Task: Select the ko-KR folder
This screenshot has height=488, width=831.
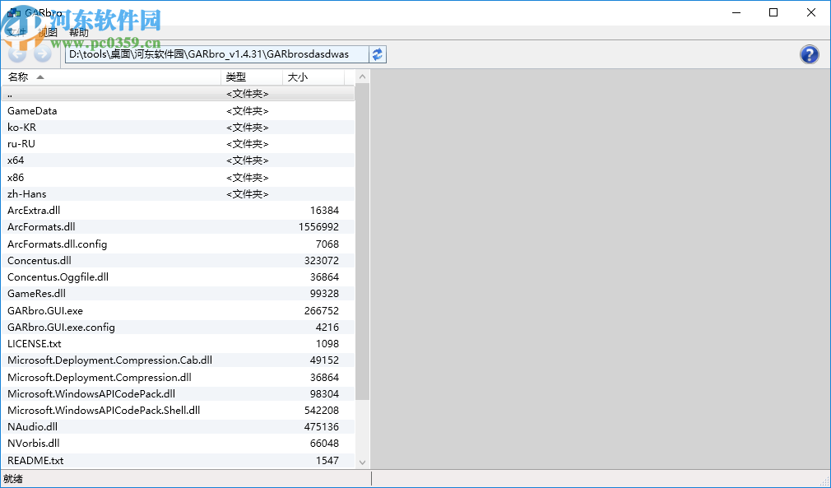Action: (178, 128)
